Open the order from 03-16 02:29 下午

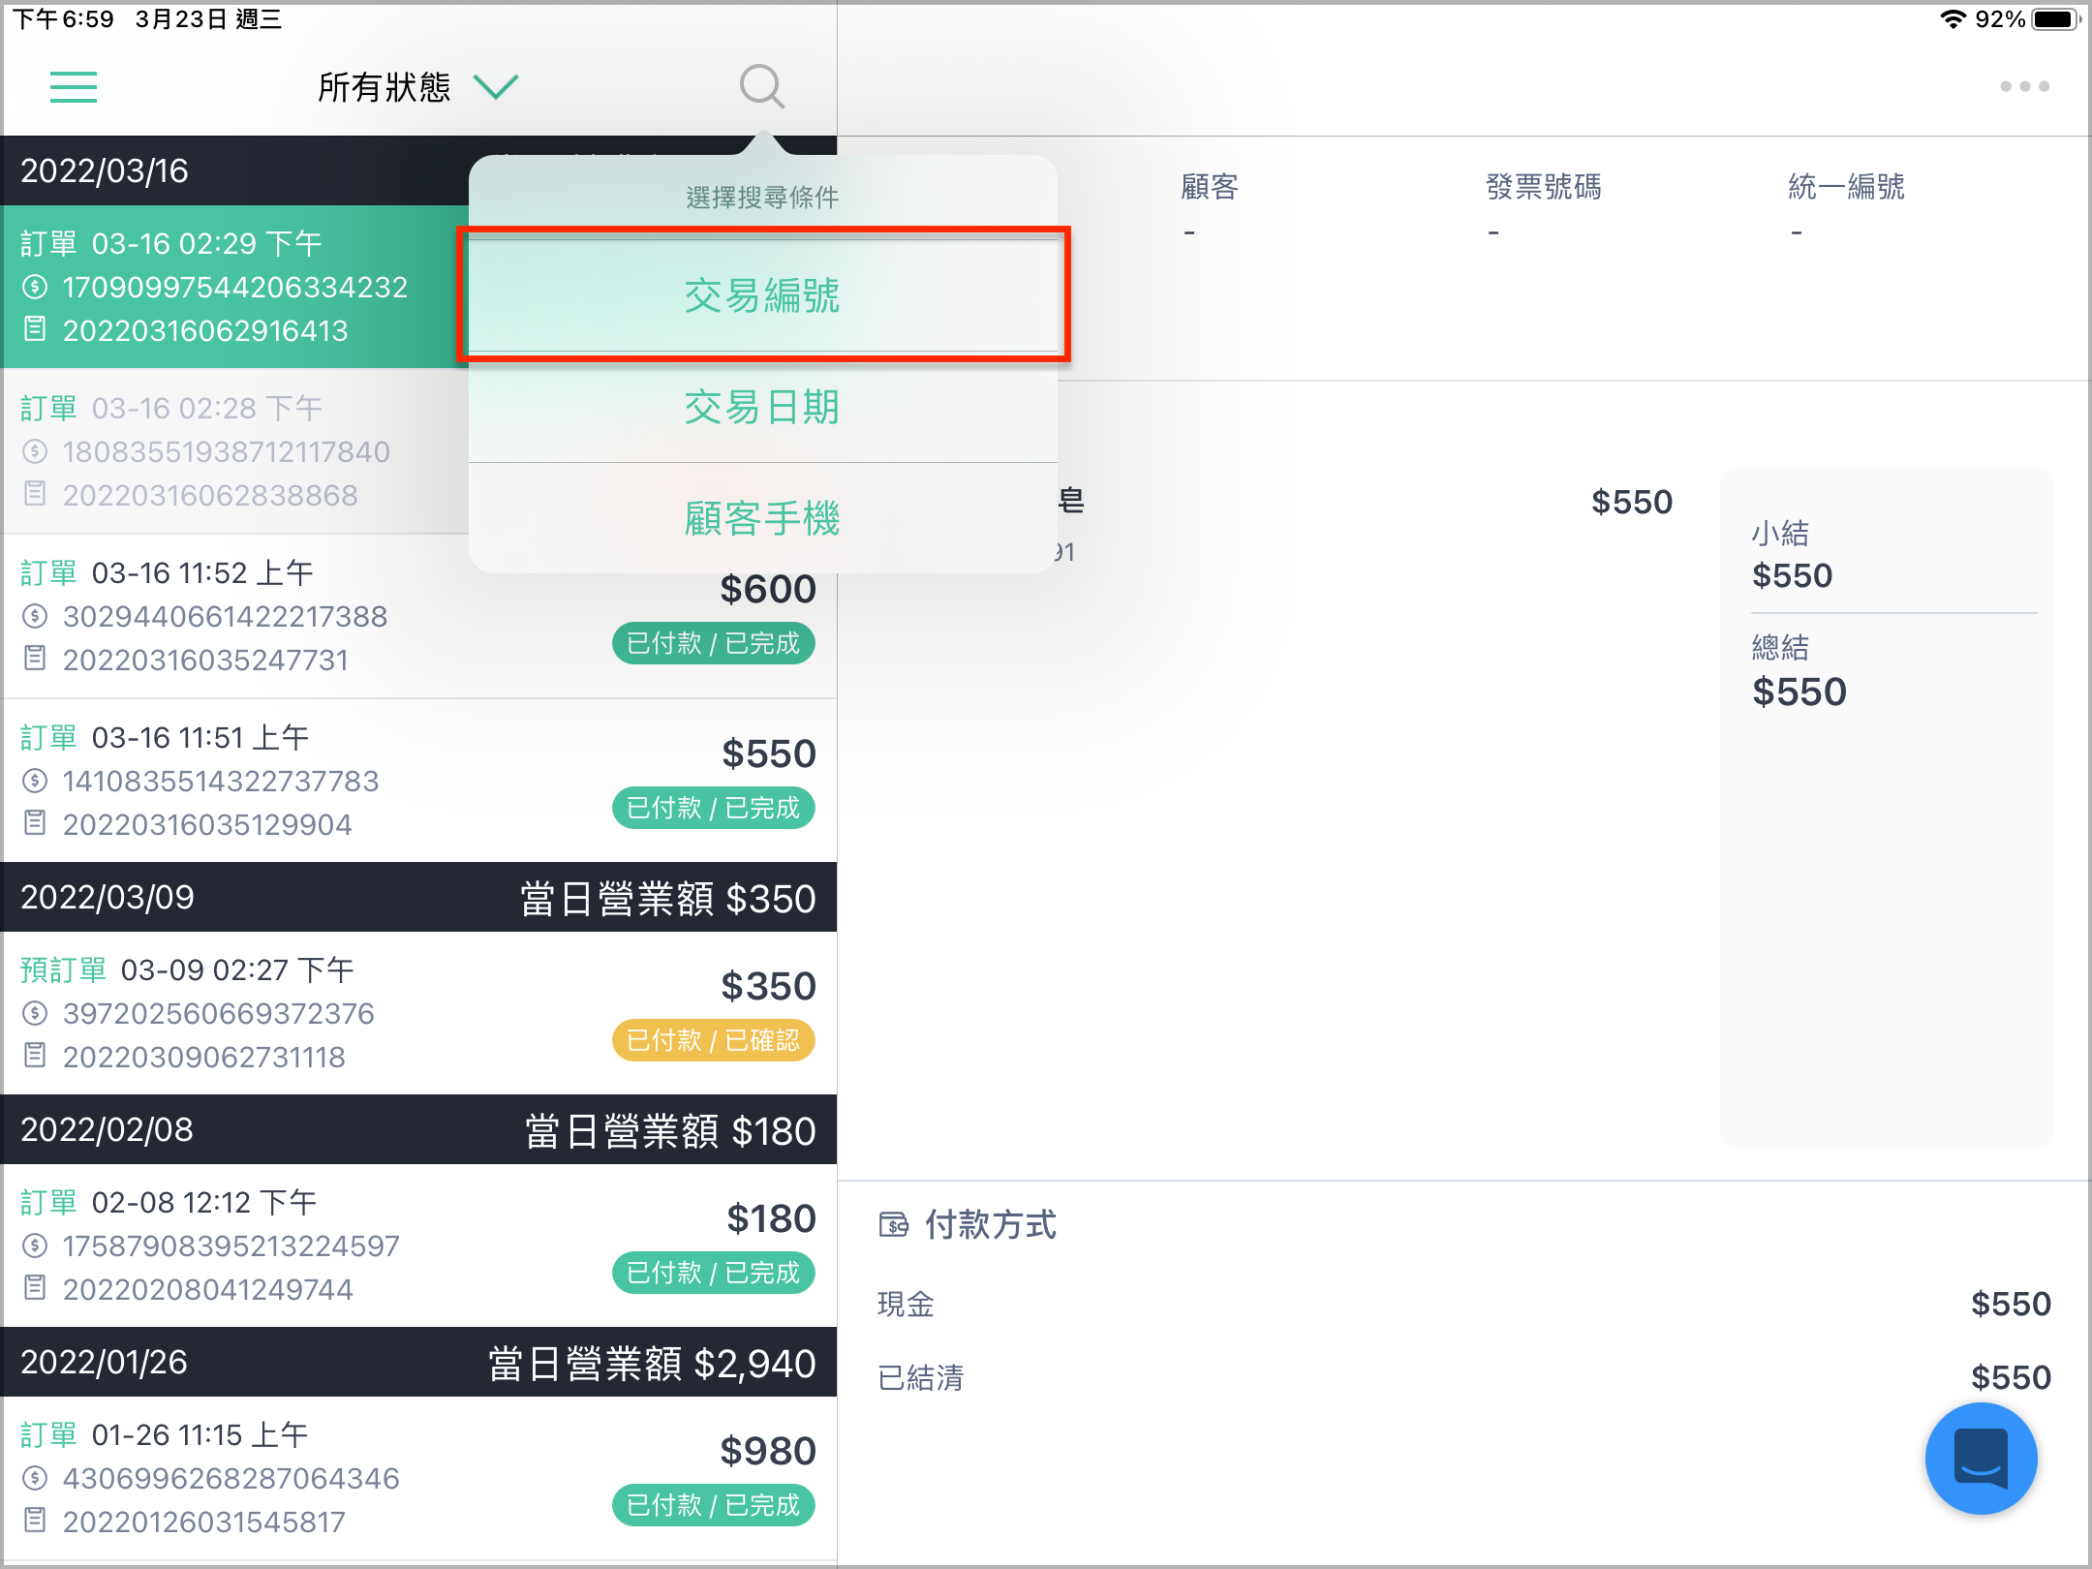point(235,287)
